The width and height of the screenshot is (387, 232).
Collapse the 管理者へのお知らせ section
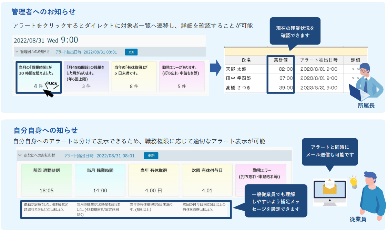click(x=17, y=52)
